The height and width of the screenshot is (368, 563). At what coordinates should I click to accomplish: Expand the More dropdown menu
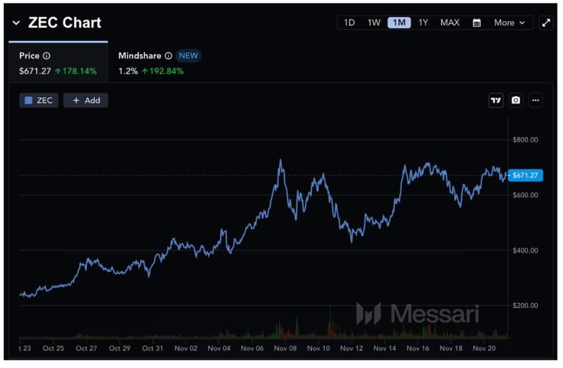[509, 23]
